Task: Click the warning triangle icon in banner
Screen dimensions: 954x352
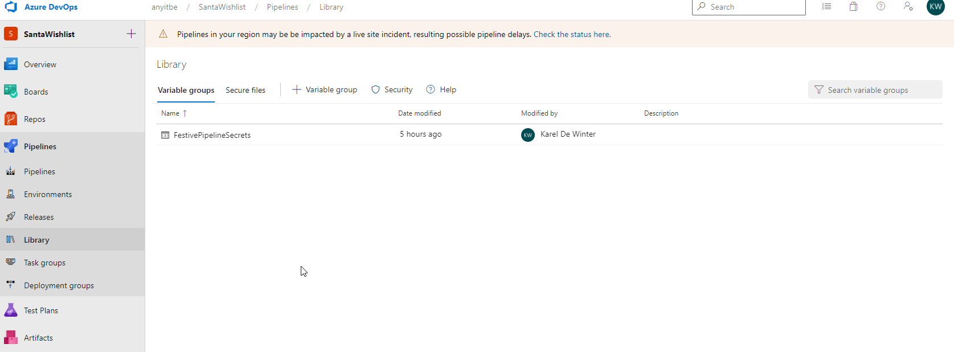Action: coord(163,34)
